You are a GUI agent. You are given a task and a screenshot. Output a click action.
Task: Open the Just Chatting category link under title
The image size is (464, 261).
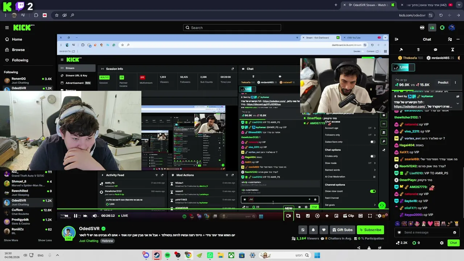pyautogui.click(x=89, y=241)
